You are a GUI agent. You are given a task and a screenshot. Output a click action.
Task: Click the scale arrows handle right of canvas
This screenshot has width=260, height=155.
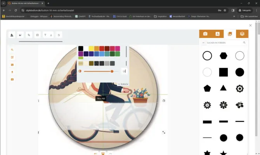(x=164, y=132)
